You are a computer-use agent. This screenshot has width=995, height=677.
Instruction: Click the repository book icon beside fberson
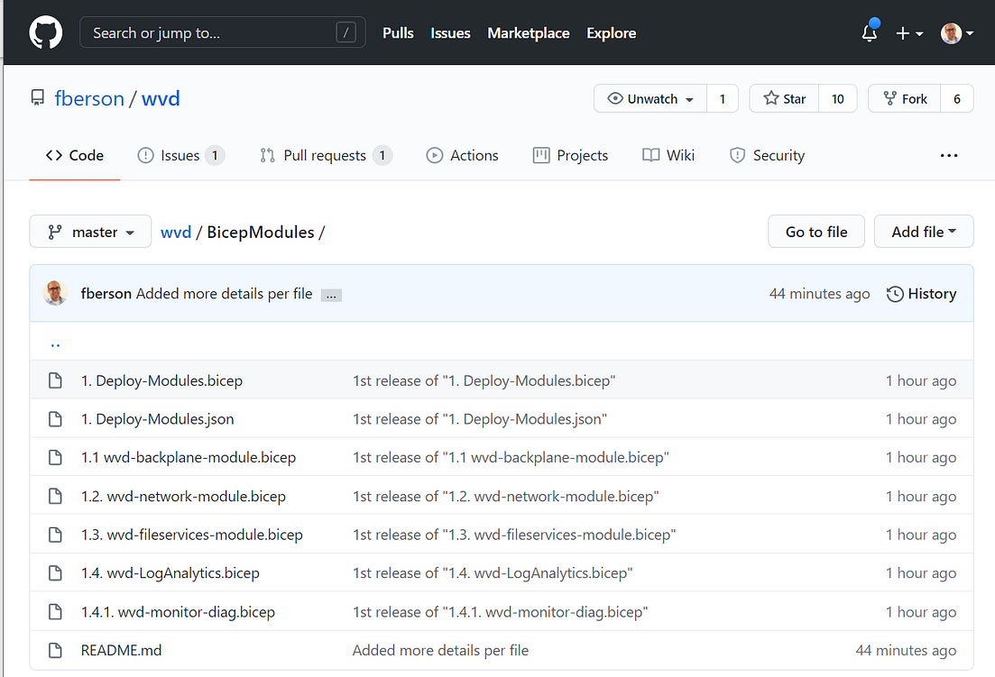coord(38,98)
